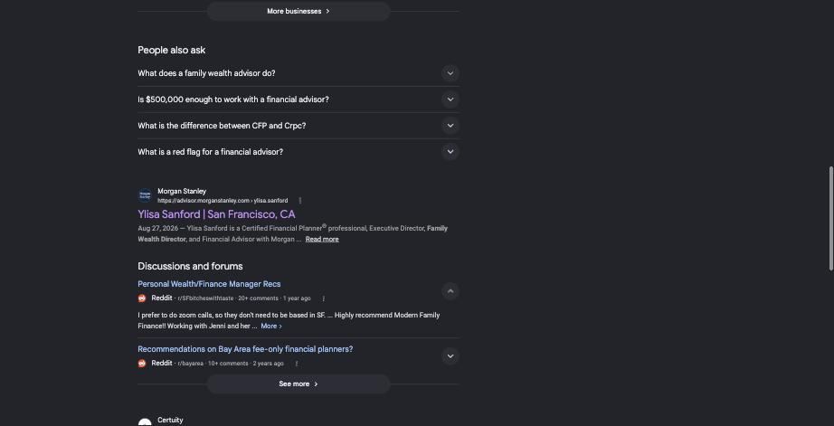Screen dimensions: 834x426
Task: Open three-dot menu beside Morgan Stanley URL
Action: pyautogui.click(x=300, y=201)
